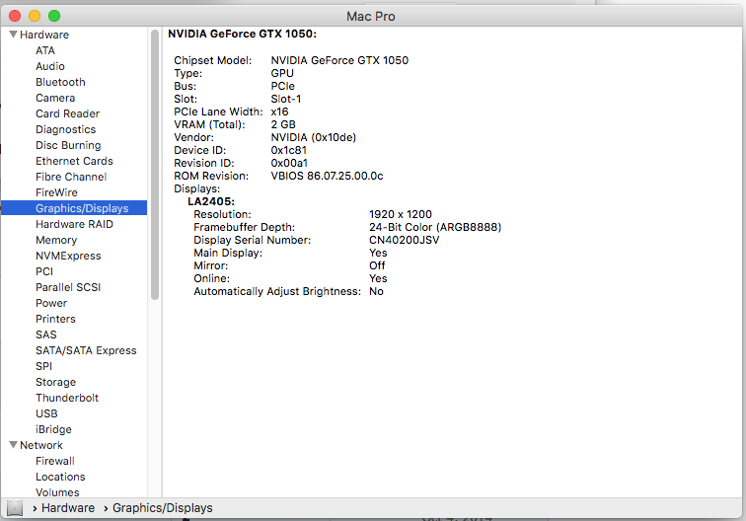Viewport: 746px width, 521px height.
Task: Click Hardware in the bottom path bar
Action: (x=68, y=508)
